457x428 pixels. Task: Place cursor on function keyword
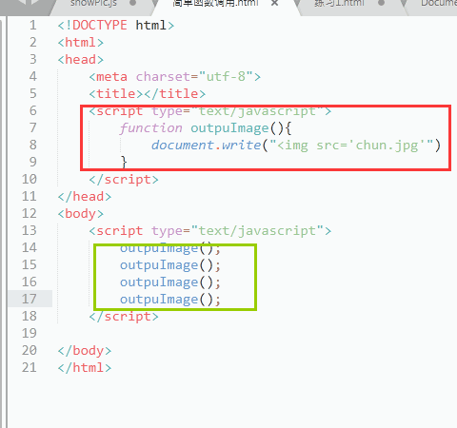(x=150, y=128)
